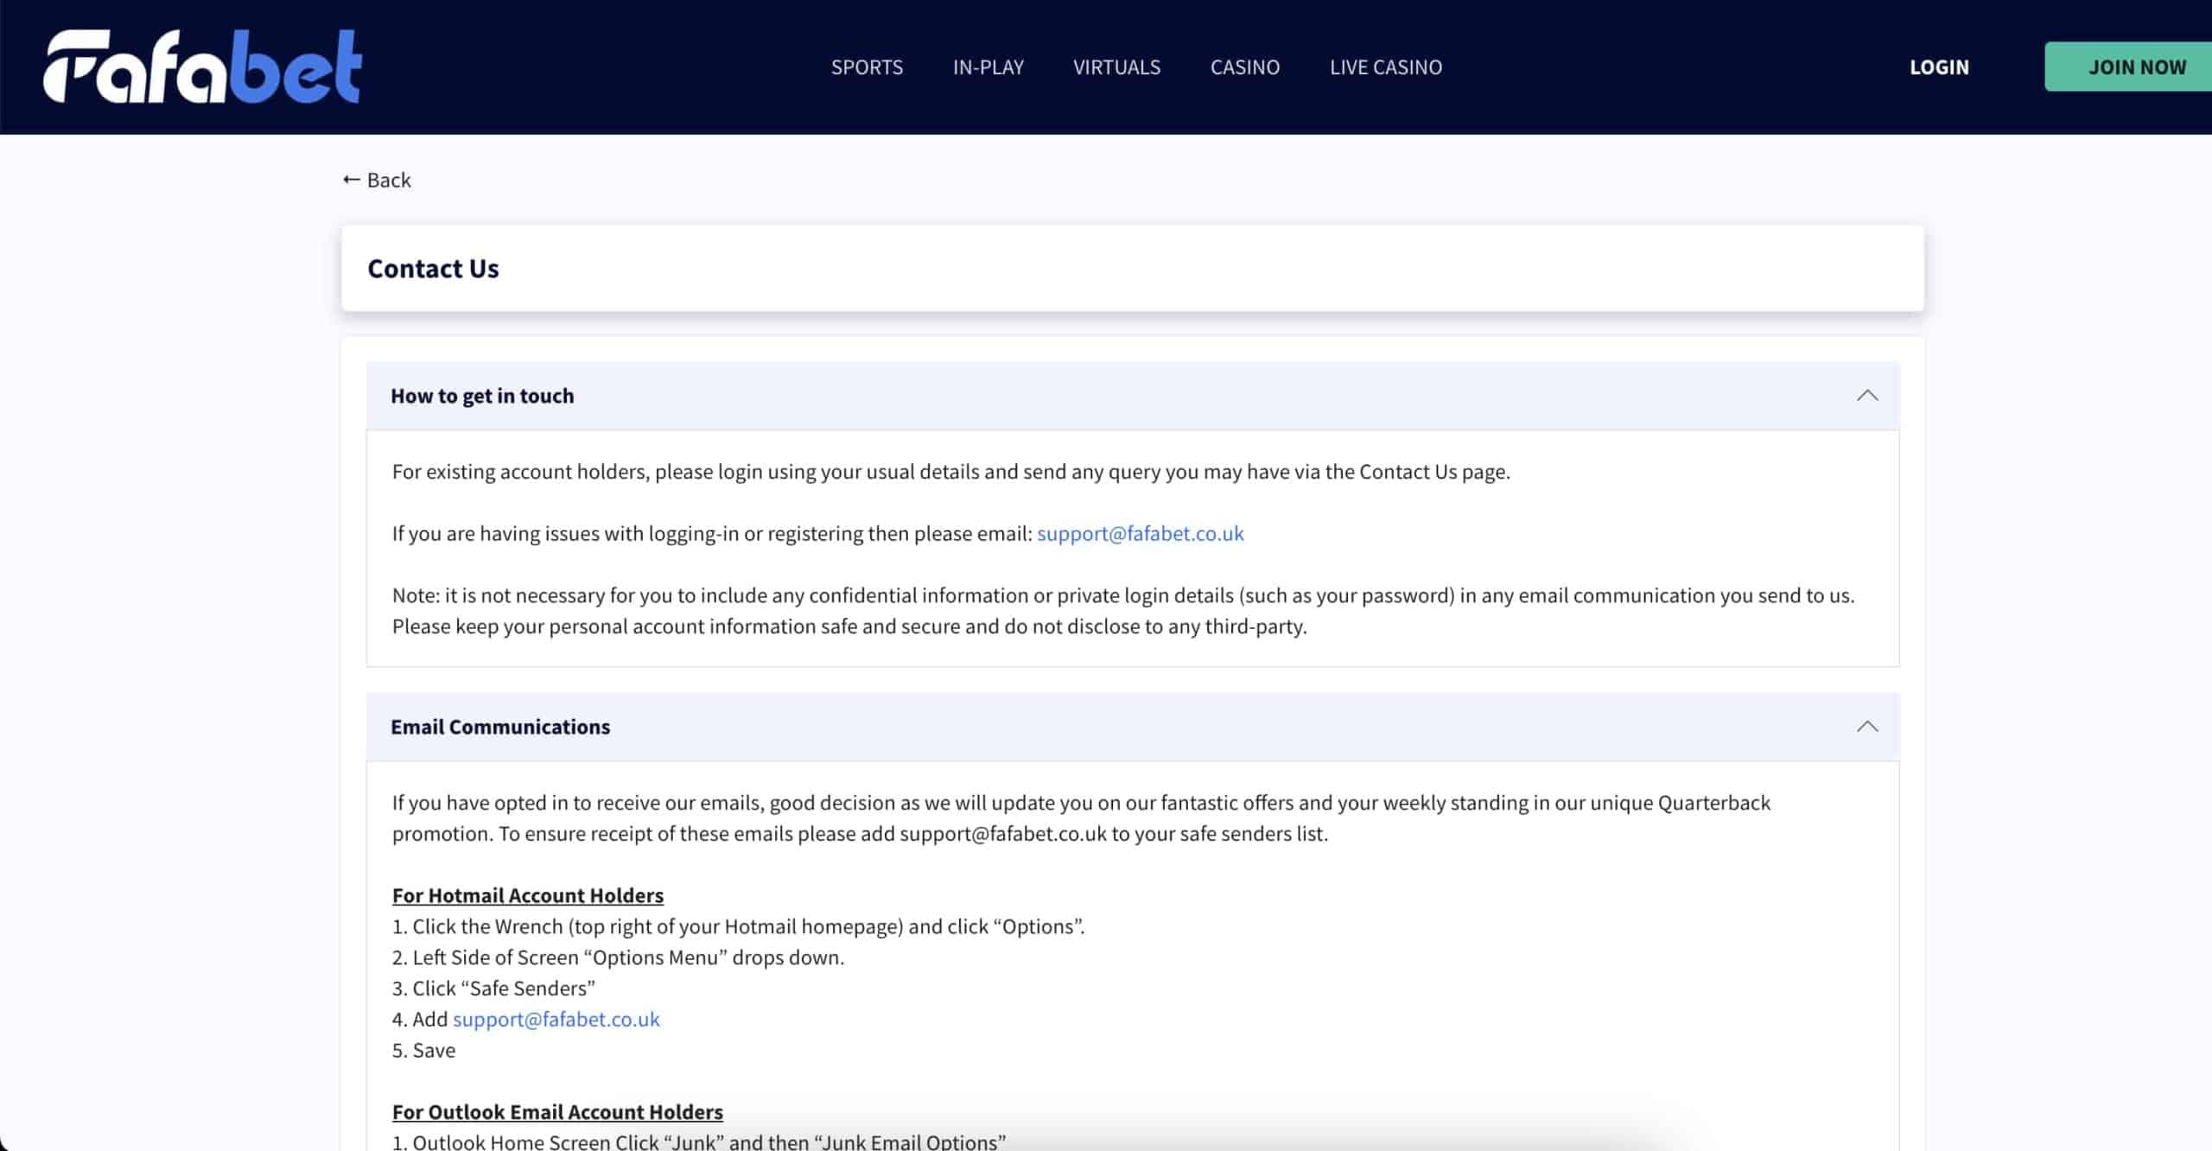Click support email link in login issues line

tap(1140, 534)
